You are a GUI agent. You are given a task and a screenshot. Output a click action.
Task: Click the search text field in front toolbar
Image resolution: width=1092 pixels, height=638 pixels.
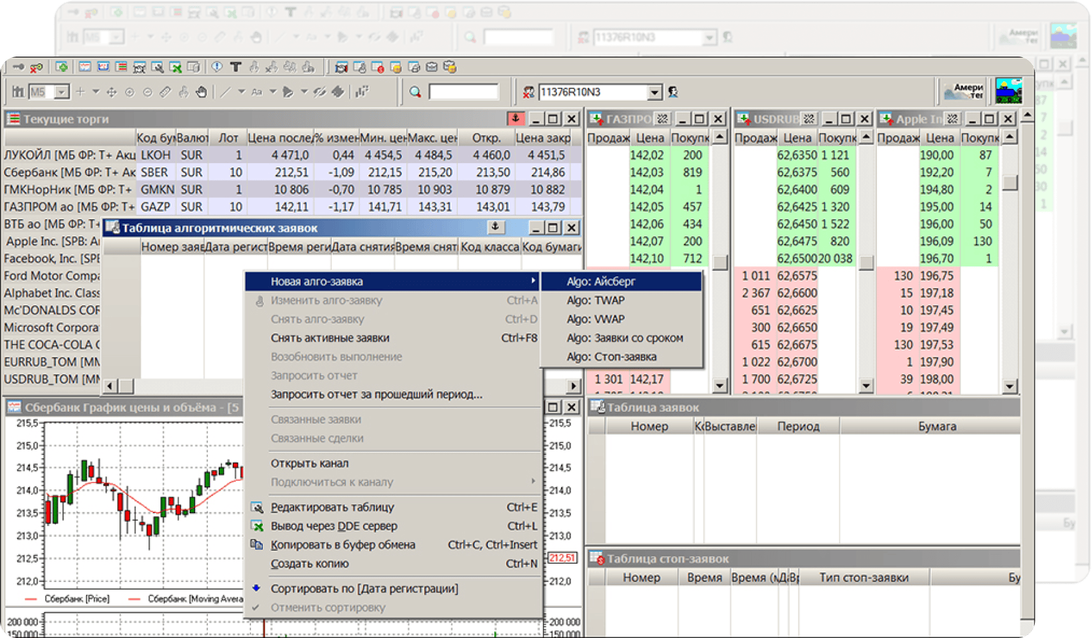pyautogui.click(x=463, y=92)
